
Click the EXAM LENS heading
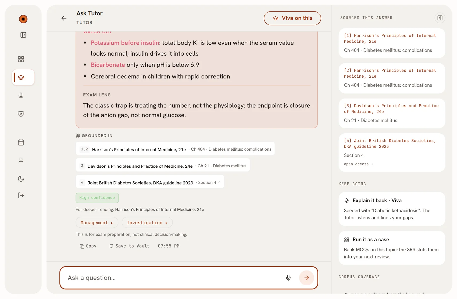coord(97,95)
